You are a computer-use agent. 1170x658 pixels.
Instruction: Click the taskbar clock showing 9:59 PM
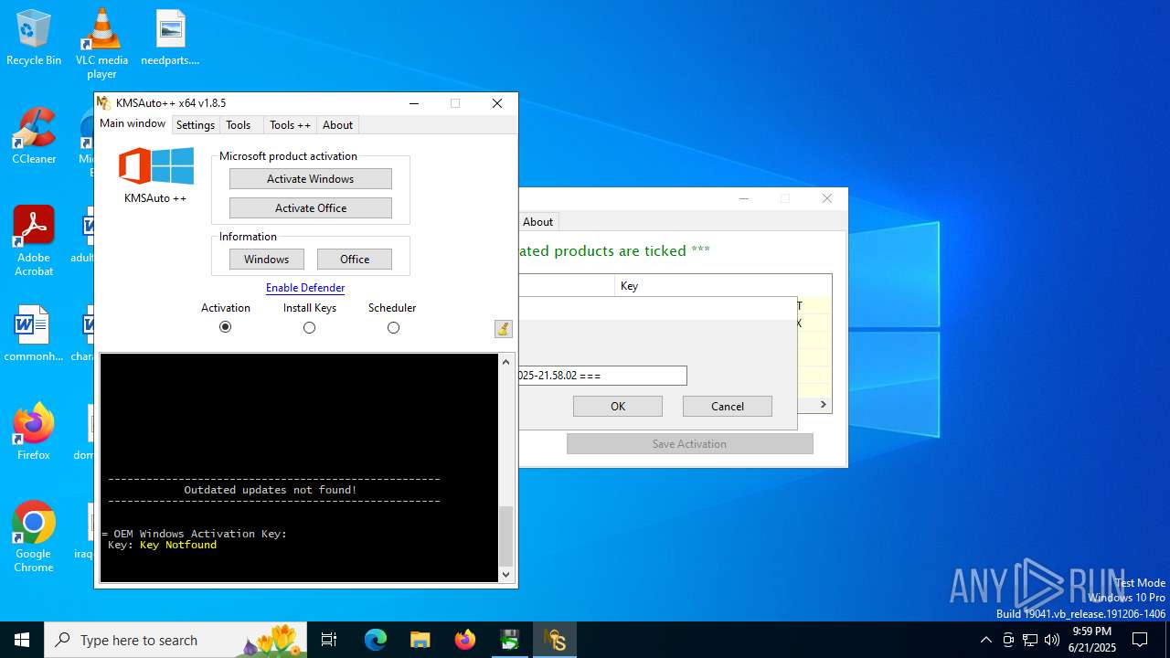tap(1091, 640)
